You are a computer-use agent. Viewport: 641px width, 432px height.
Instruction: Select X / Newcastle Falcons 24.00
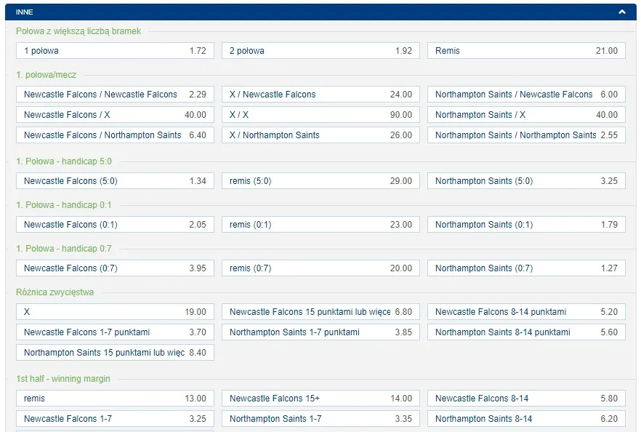point(320,95)
